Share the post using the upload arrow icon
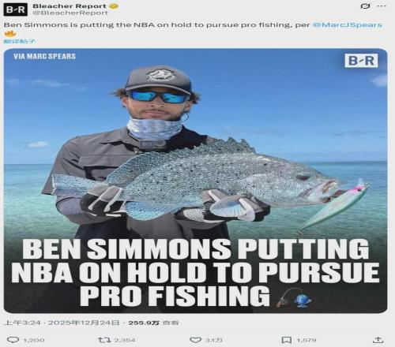 pos(378,340)
